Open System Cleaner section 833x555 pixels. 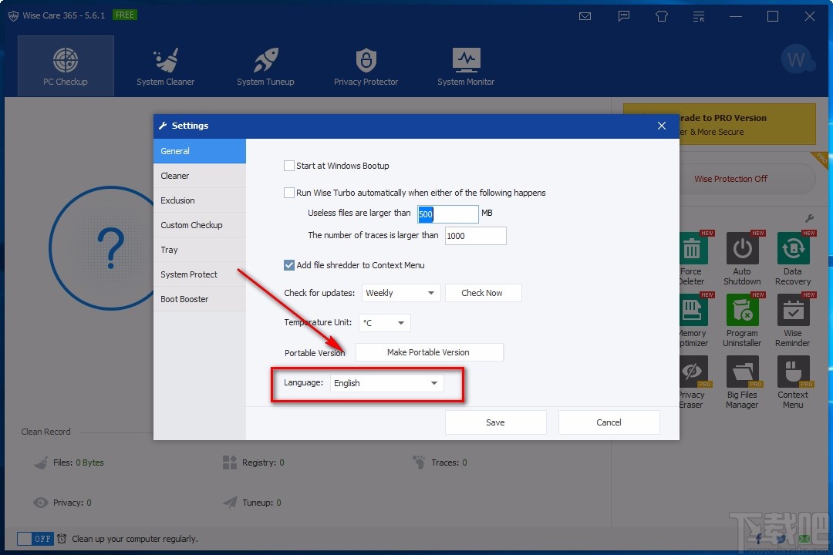click(x=165, y=66)
